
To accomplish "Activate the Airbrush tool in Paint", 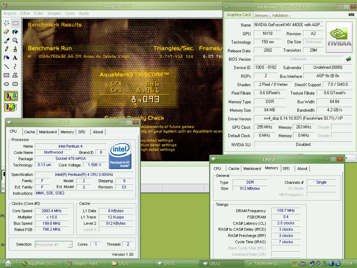I will pyautogui.click(x=7, y=58).
